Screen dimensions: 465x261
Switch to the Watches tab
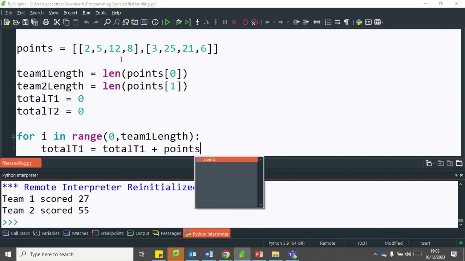(x=76, y=233)
